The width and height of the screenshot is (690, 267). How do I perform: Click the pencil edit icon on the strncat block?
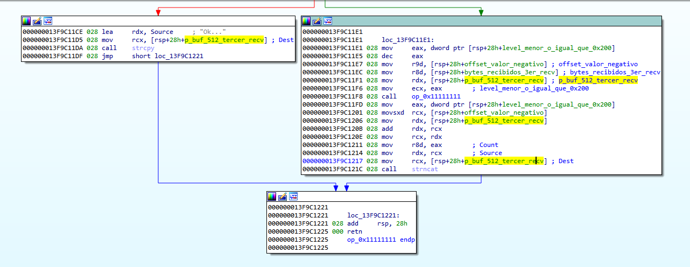(x=317, y=21)
